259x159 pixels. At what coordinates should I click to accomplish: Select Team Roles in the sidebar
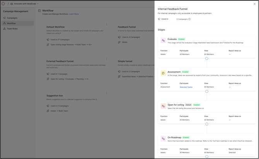[x=12, y=28]
